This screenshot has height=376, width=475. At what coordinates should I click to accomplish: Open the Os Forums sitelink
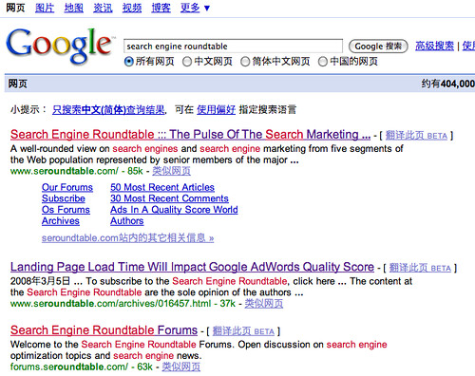[66, 210]
